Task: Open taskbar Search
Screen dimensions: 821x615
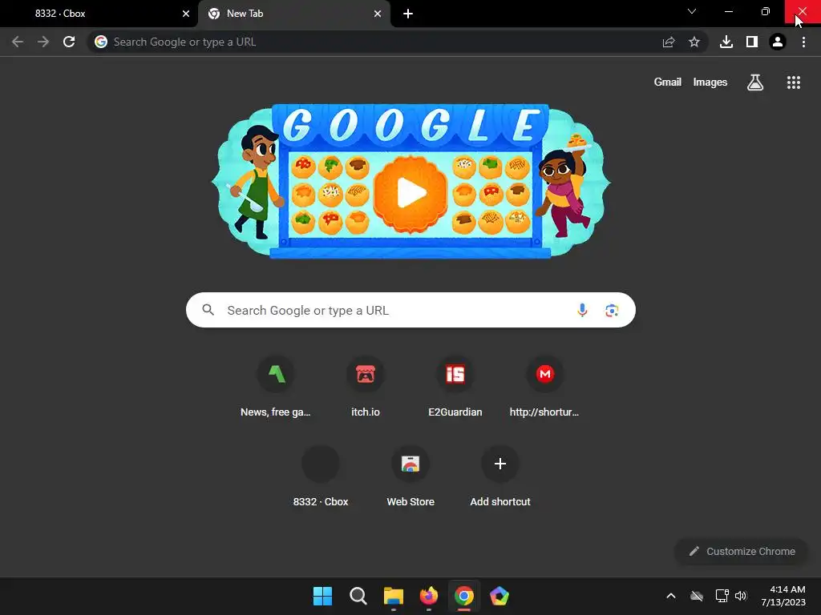Action: [358, 596]
